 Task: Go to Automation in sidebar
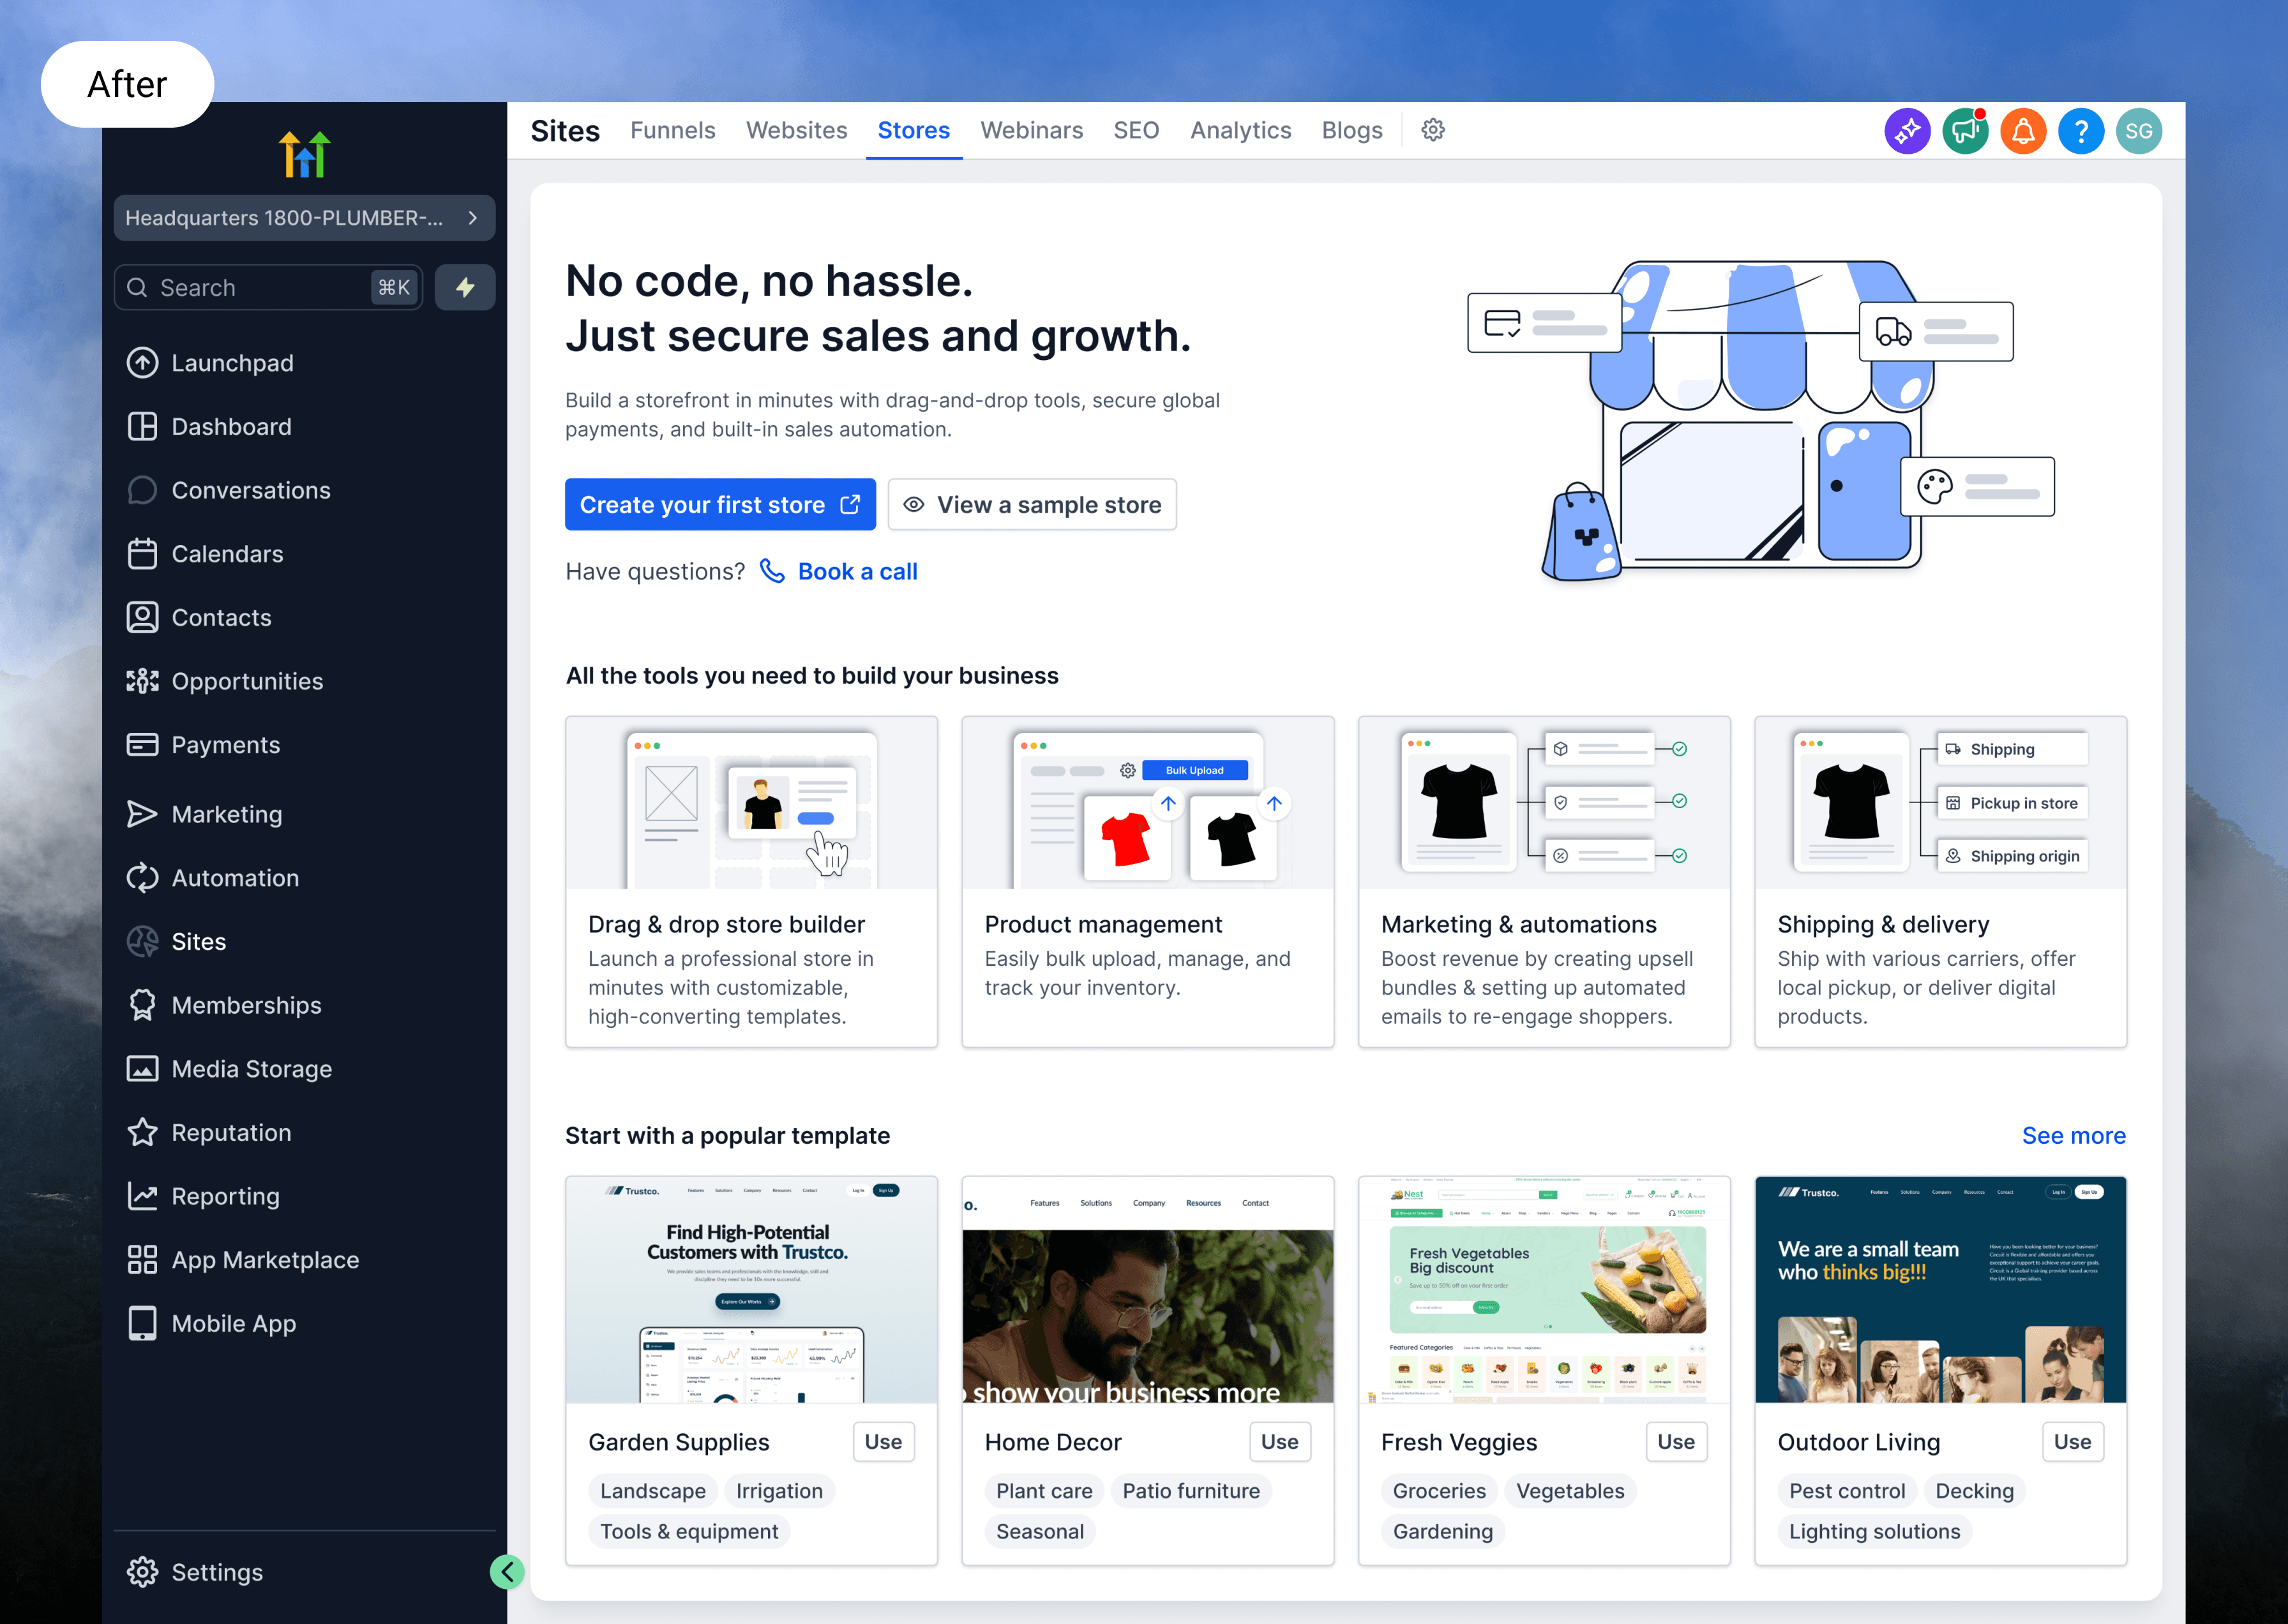[x=234, y=878]
